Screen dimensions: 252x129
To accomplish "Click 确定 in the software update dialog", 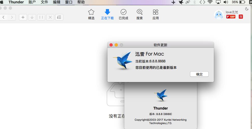I will tap(199, 74).
